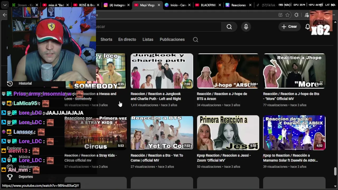Open the browser tab search chevron

click(5, 5)
